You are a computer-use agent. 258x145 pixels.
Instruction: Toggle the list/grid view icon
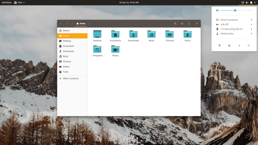182,24
